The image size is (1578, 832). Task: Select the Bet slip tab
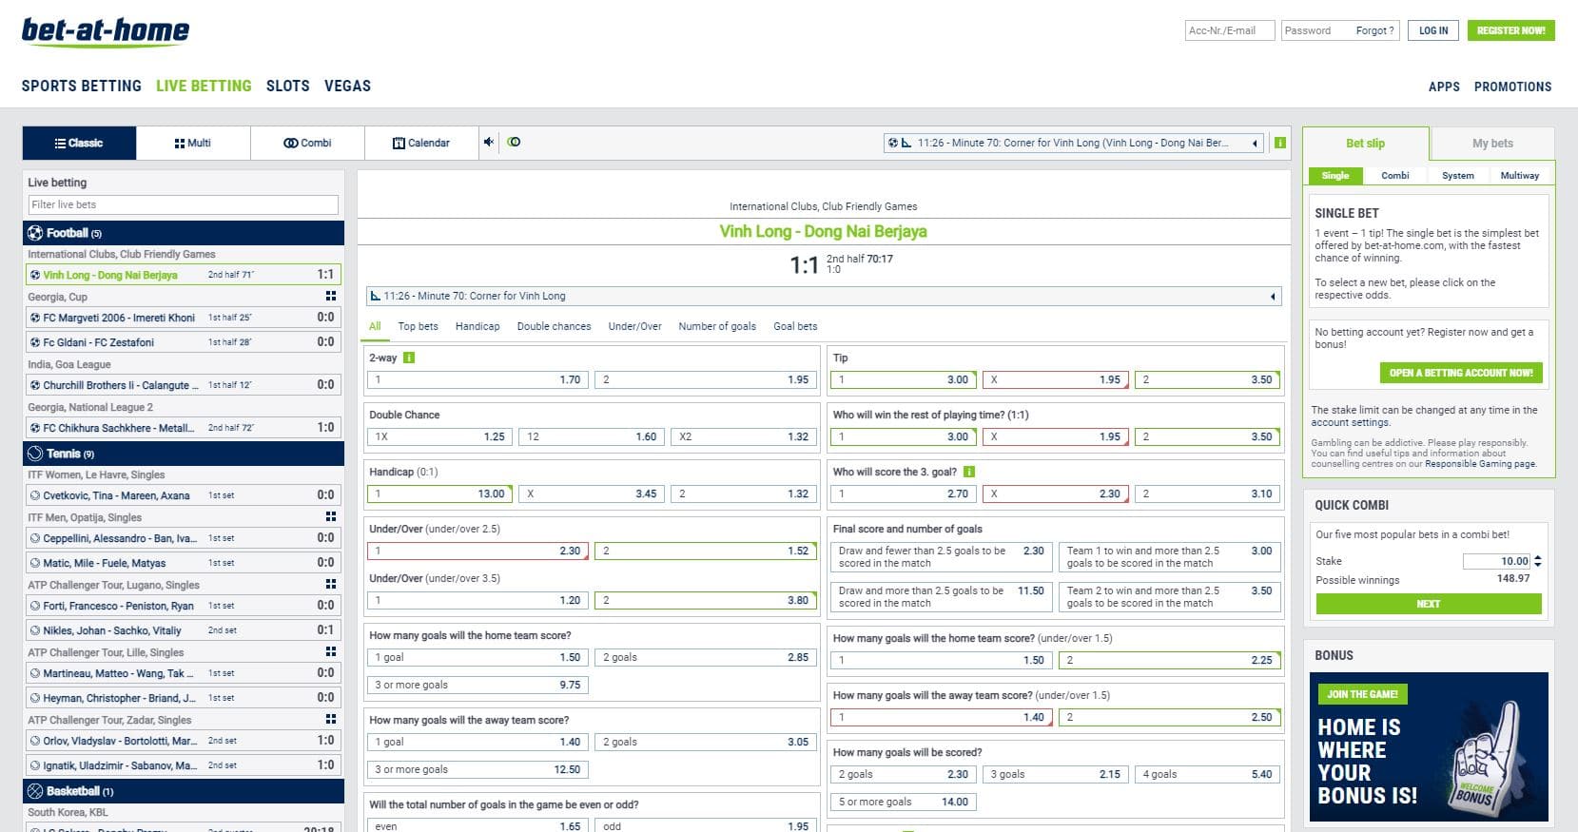[1365, 144]
